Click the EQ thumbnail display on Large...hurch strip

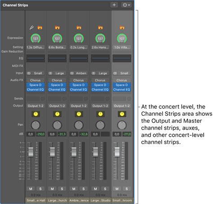point(57,58)
